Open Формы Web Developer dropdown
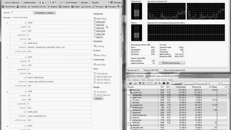The image size is (231, 130). point(53,6)
